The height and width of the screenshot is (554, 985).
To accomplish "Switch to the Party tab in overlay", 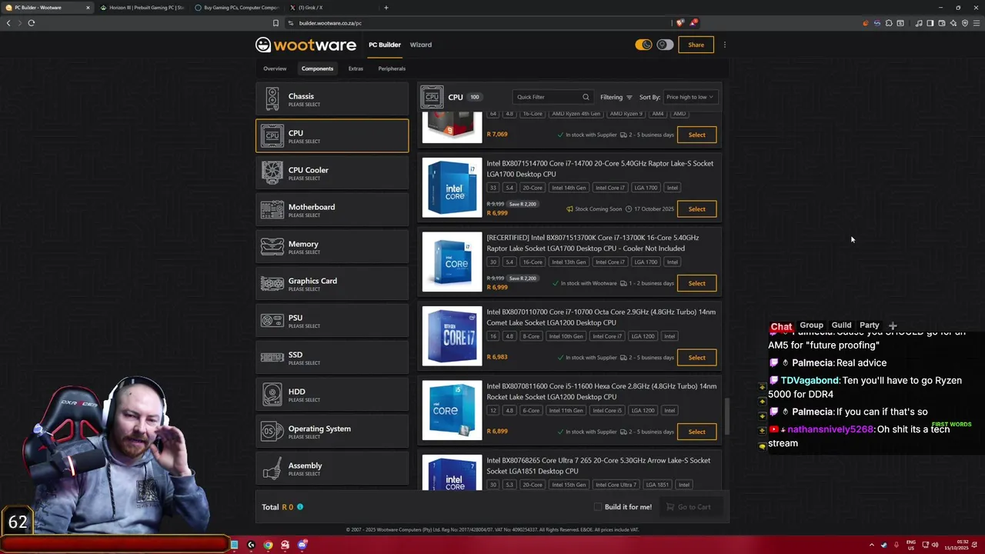I will pos(870,325).
